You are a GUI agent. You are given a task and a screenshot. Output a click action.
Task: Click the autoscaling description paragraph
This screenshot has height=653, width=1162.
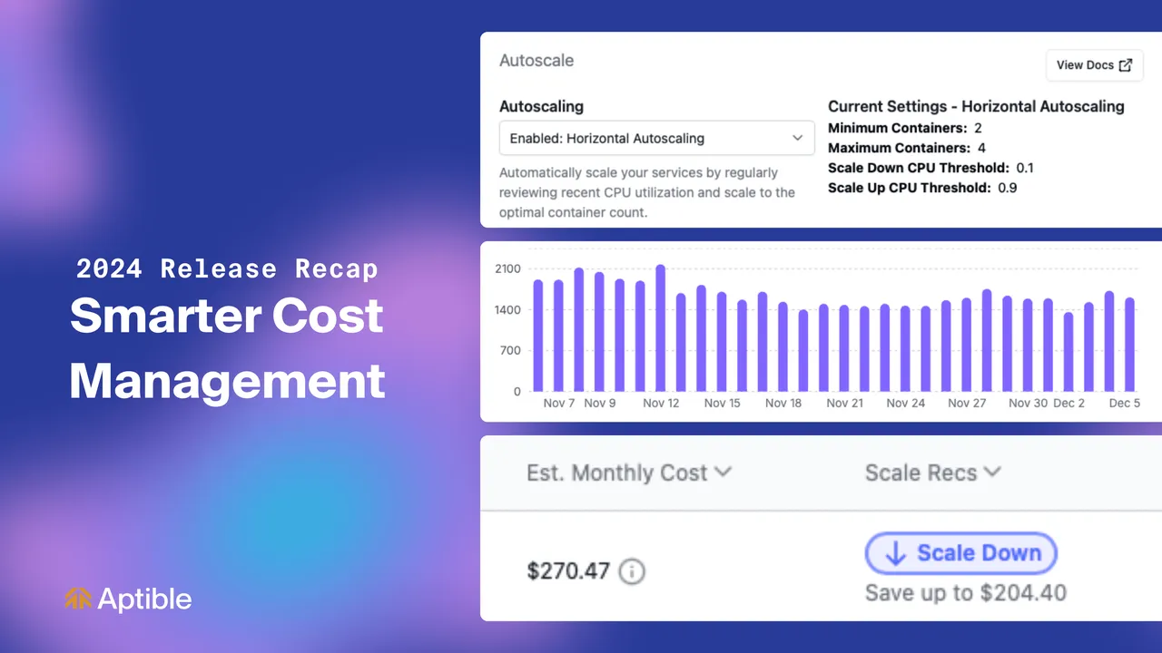click(x=647, y=192)
